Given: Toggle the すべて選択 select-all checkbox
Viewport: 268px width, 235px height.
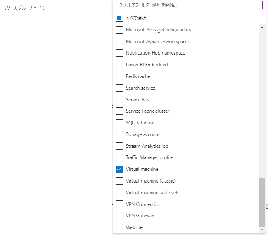Looking at the screenshot, I should [119, 18].
